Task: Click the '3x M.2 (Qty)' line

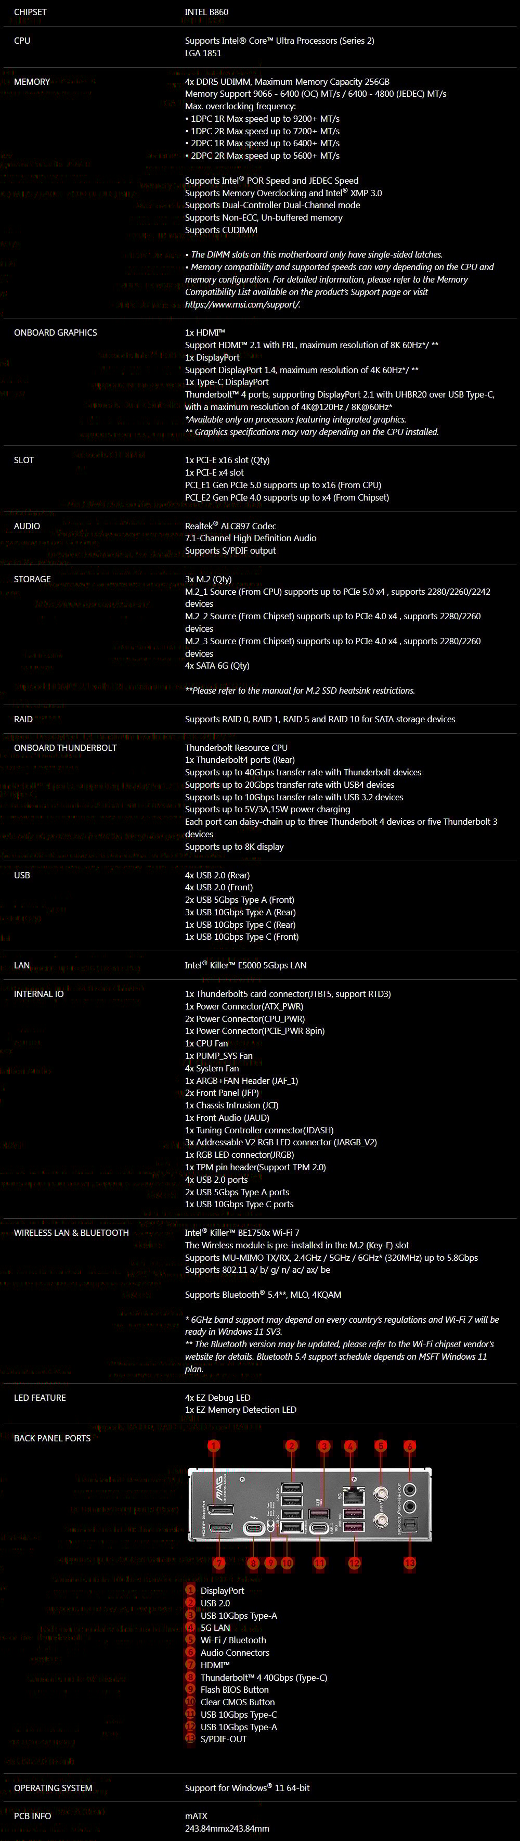Action: click(209, 580)
